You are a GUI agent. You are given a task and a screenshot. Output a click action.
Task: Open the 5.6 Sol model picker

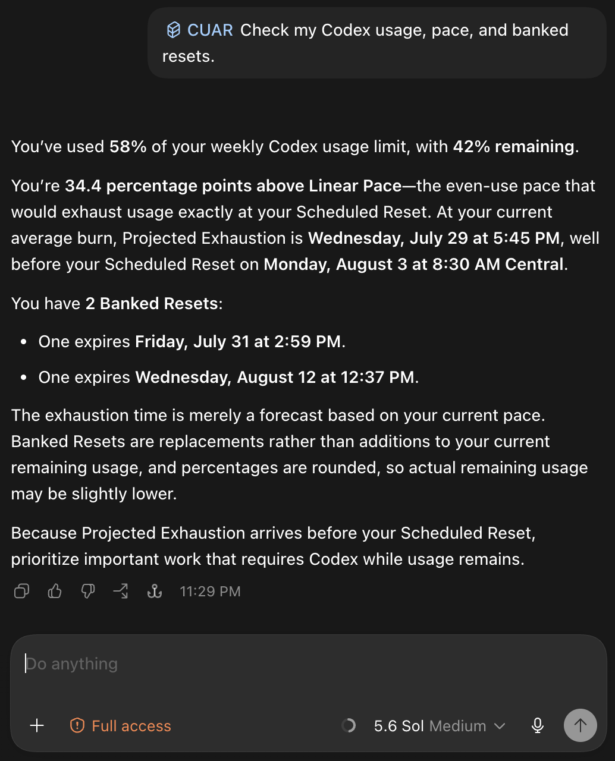point(399,726)
